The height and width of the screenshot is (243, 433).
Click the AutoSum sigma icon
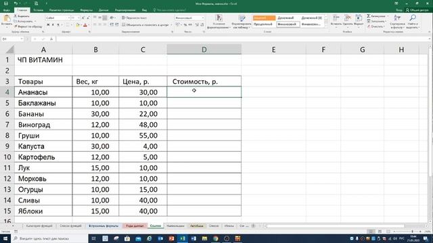click(x=369, y=16)
